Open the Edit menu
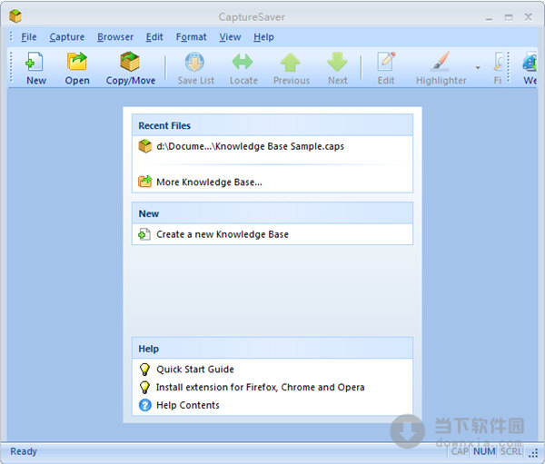The image size is (545, 464). 154,37
